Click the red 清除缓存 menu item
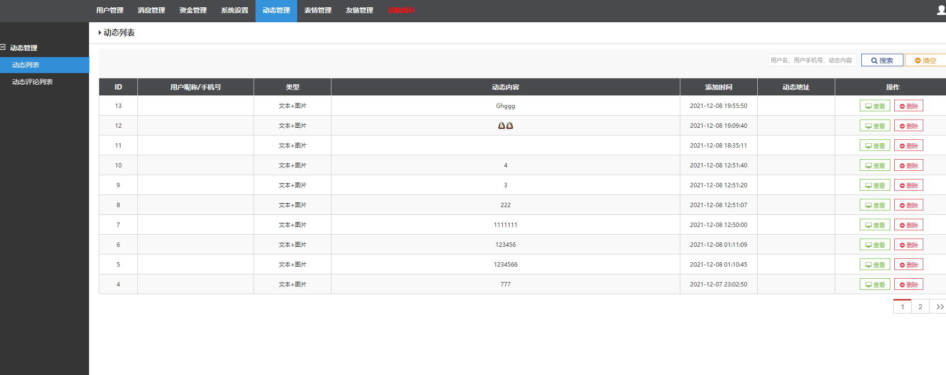946x375 pixels. point(401,11)
